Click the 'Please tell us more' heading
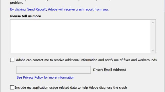 [x=26, y=16]
